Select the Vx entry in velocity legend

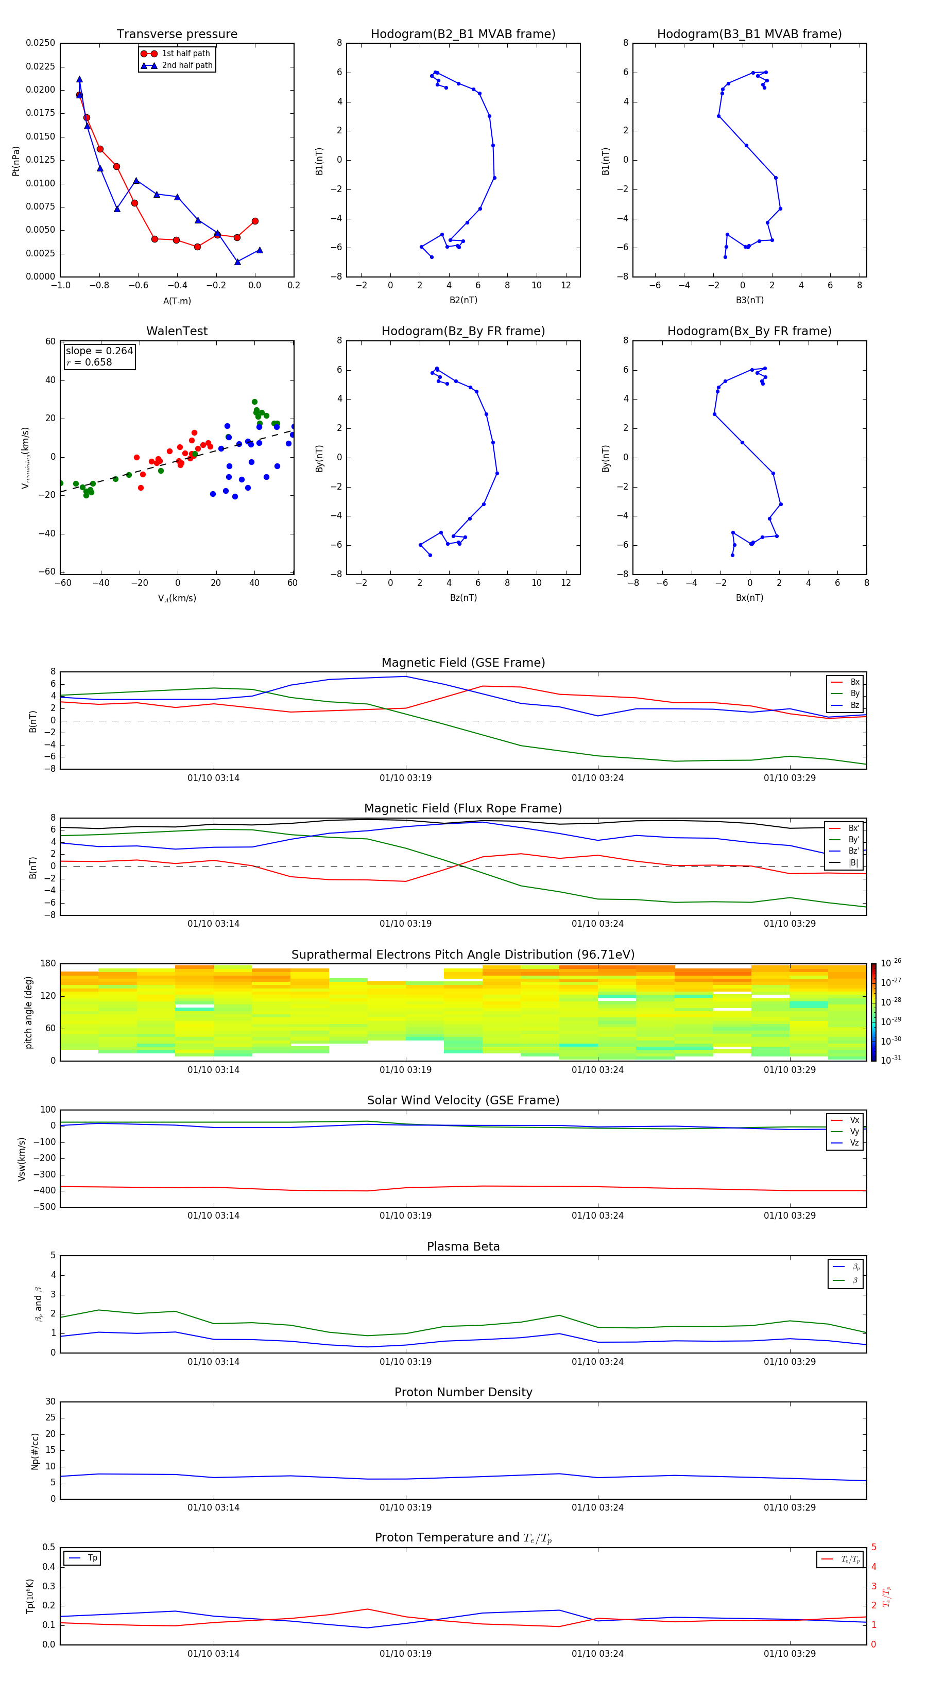845,1120
